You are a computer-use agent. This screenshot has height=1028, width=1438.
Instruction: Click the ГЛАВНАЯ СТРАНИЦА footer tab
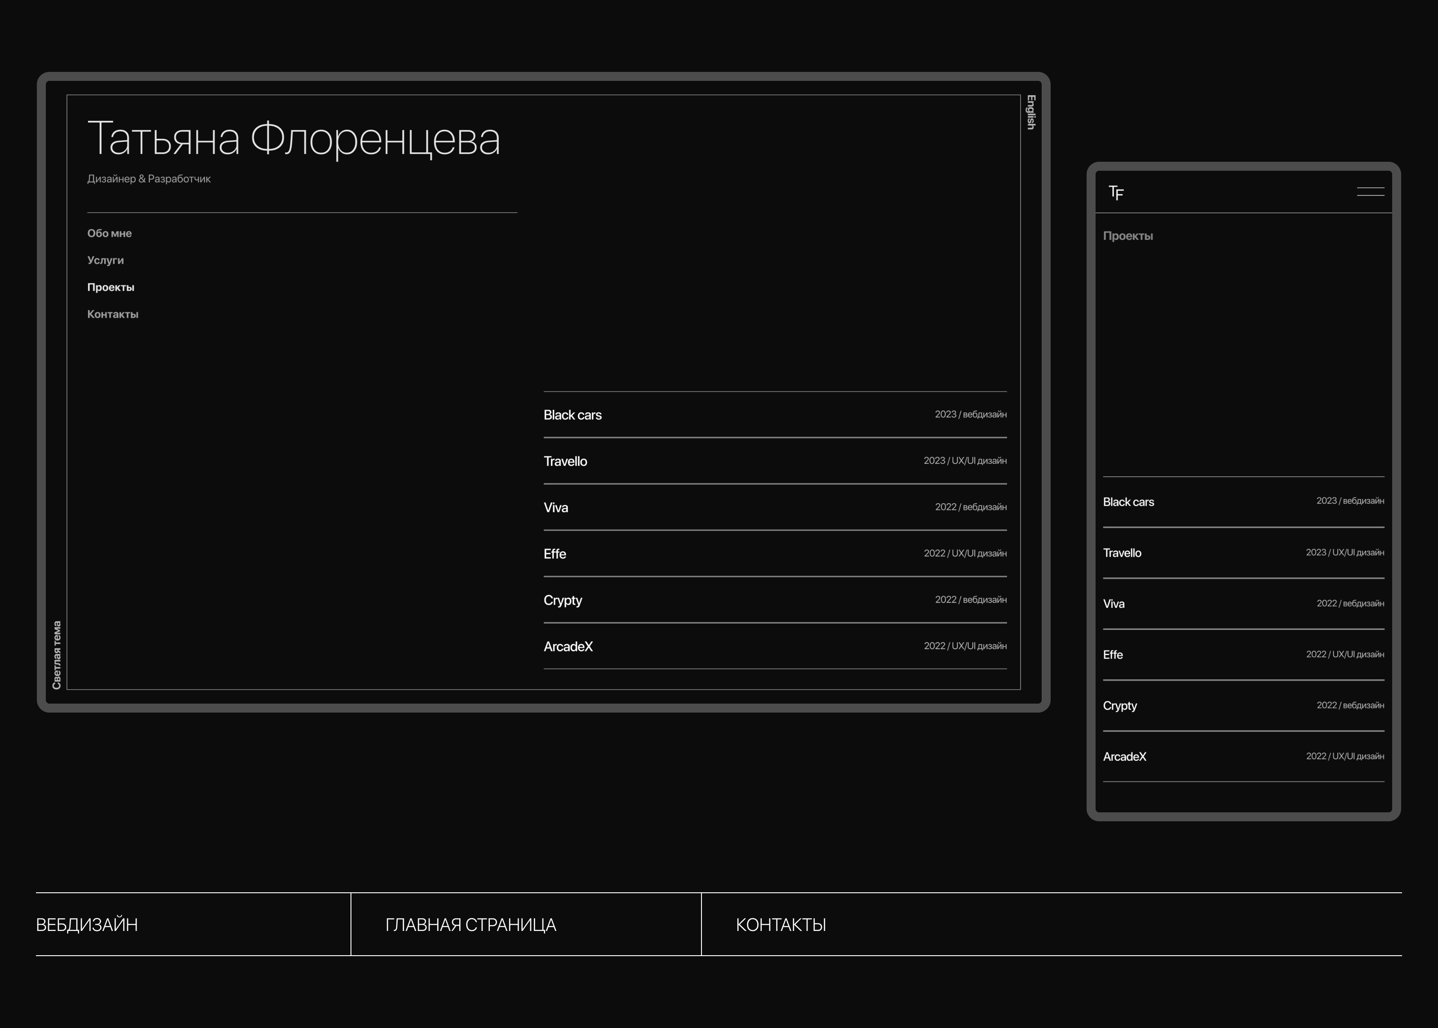coord(470,925)
